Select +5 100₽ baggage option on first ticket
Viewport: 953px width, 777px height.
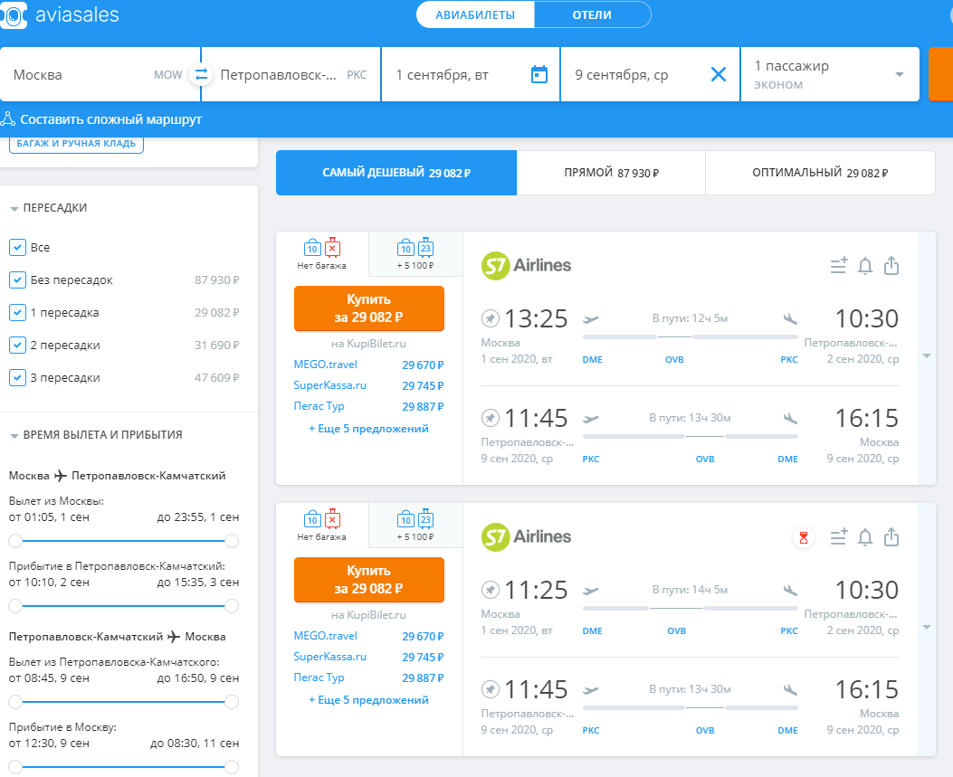pos(415,254)
